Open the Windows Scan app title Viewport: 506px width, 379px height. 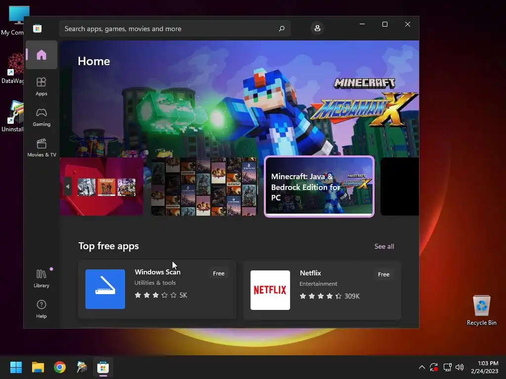point(158,272)
